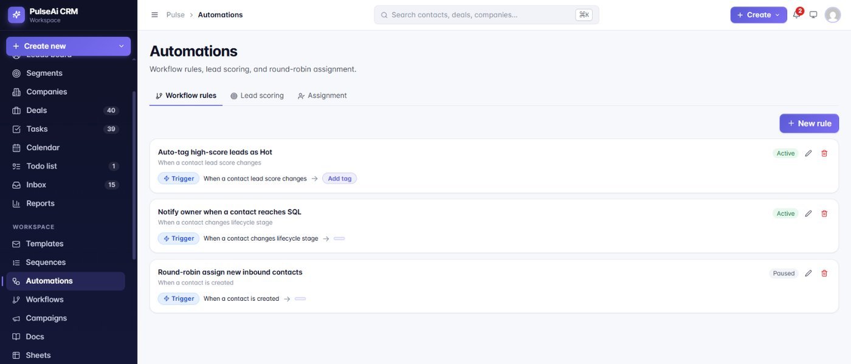
Task: Toggle Paused status on Round-robin rule
Action: pyautogui.click(x=784, y=273)
